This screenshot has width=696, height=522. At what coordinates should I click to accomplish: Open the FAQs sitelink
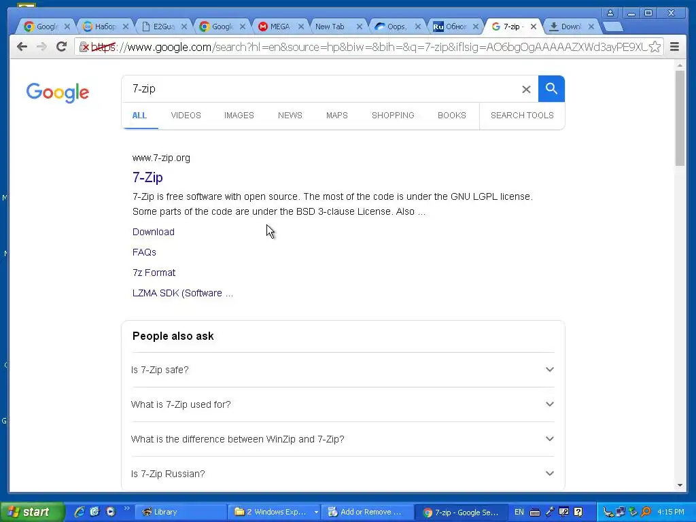(144, 252)
